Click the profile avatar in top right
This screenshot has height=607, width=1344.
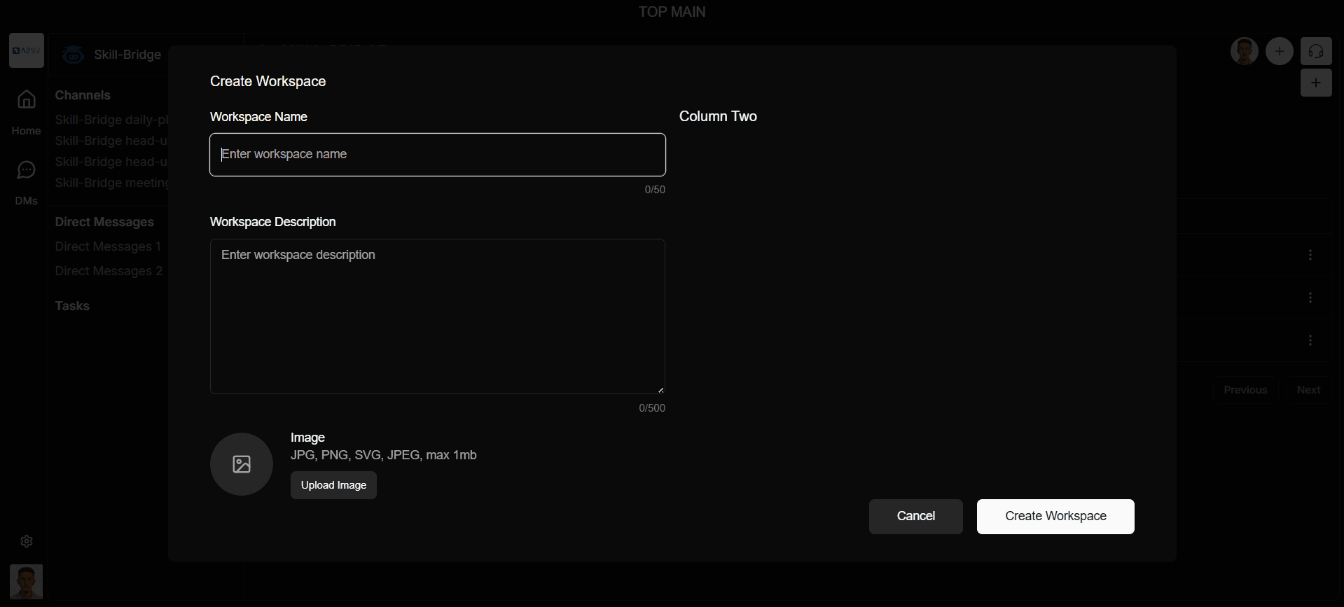click(1245, 51)
